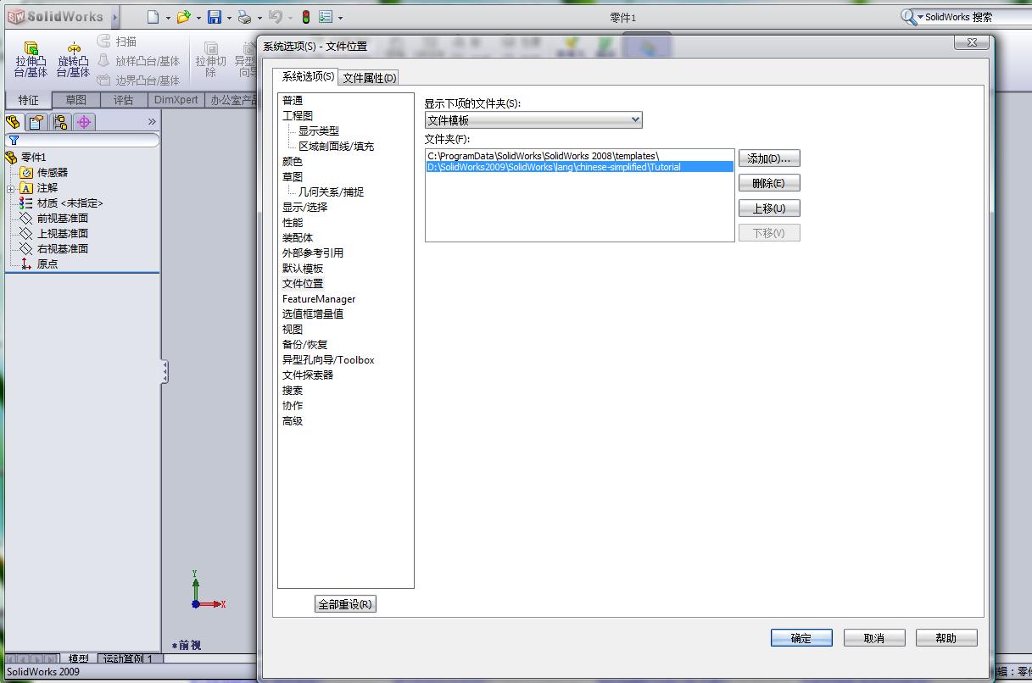Confirm with the 确定 button
The image size is (1032, 683).
[801, 638]
